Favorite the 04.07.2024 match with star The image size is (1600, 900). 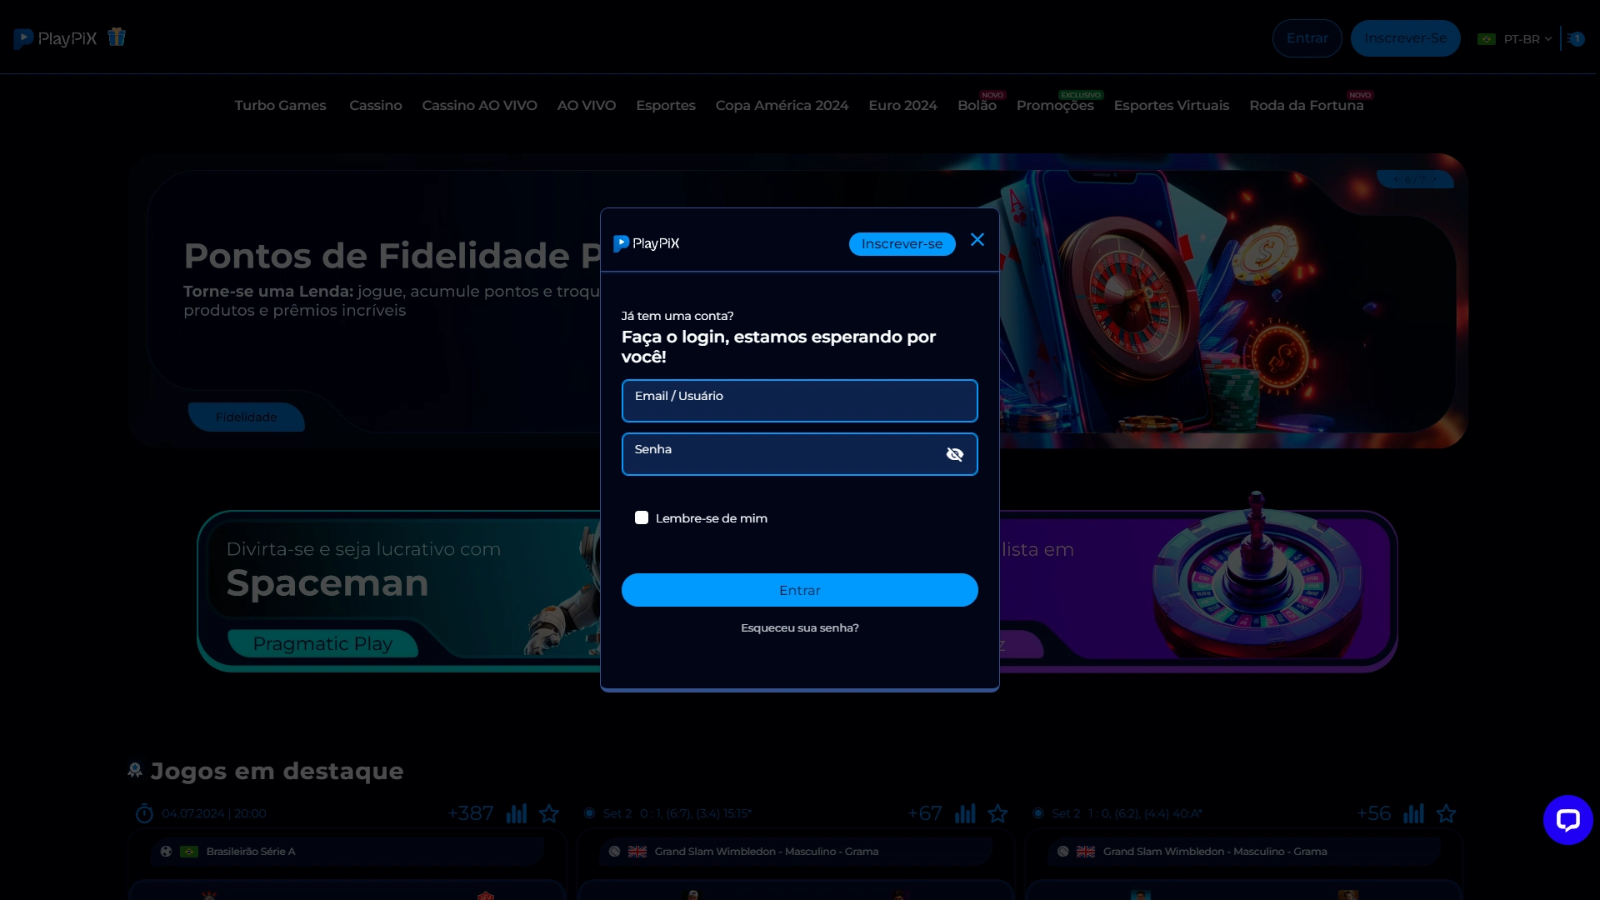coord(549,813)
